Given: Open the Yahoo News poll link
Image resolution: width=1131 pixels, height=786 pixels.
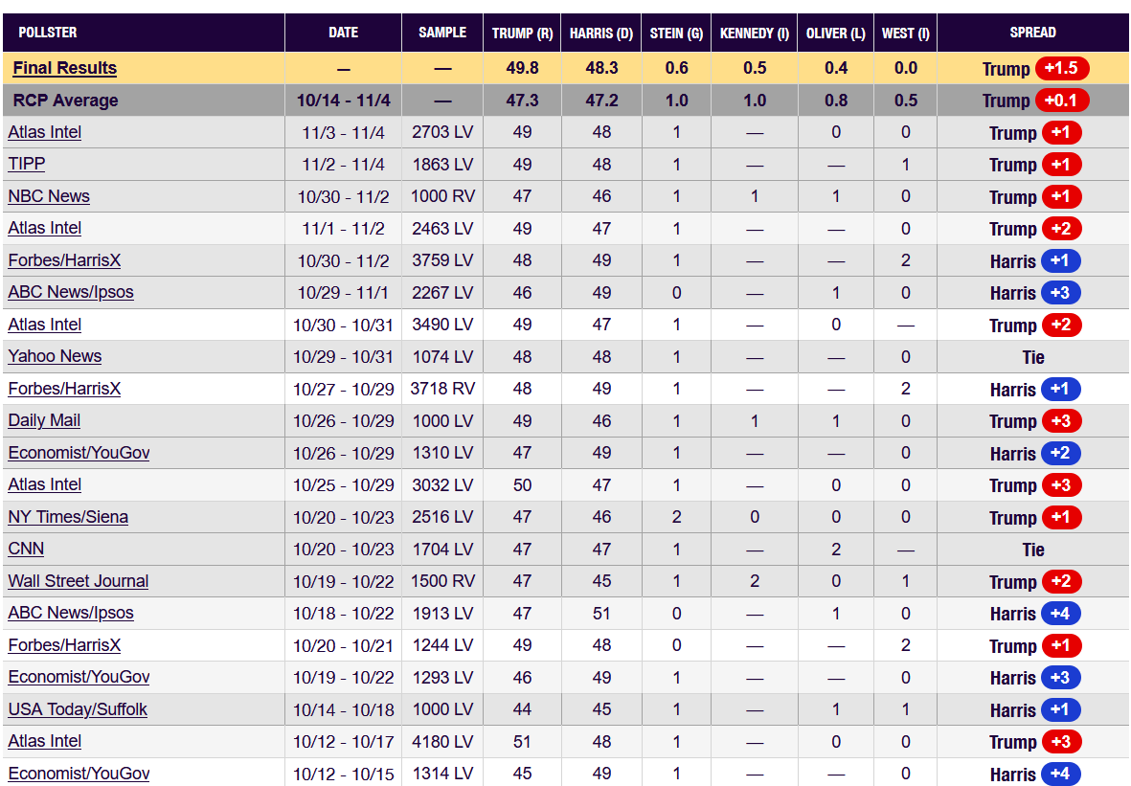Looking at the screenshot, I should 55,357.
